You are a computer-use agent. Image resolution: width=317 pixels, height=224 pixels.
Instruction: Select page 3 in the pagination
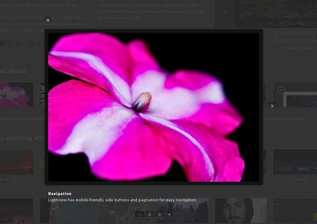pyautogui.click(x=159, y=214)
